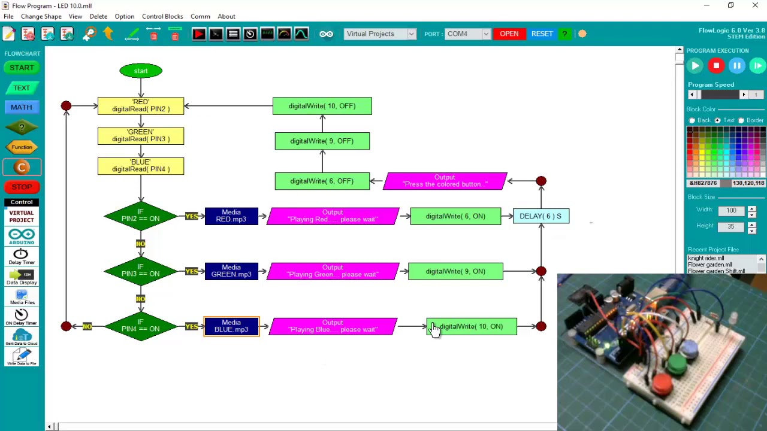
Task: Select the delete connector trash icon
Action: 153,34
